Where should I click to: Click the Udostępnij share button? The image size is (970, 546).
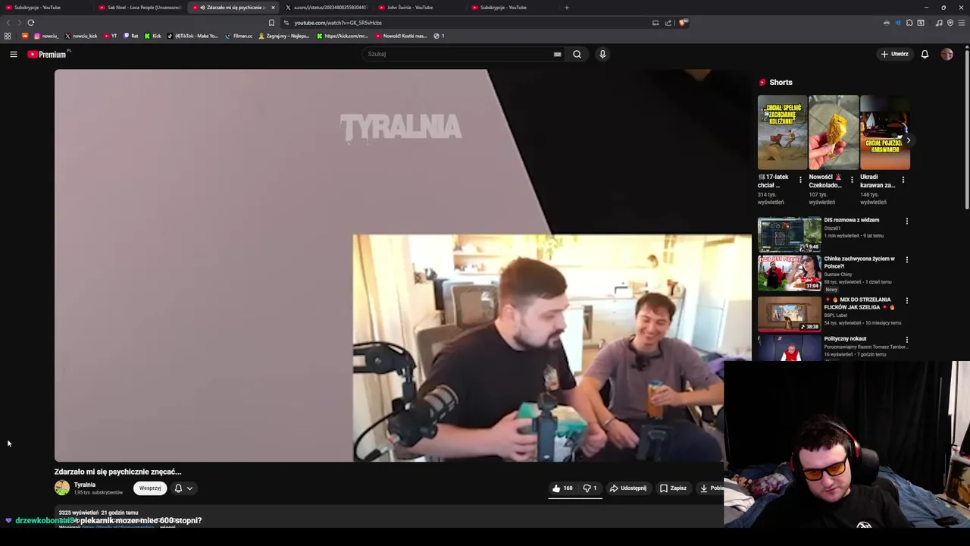pos(628,488)
